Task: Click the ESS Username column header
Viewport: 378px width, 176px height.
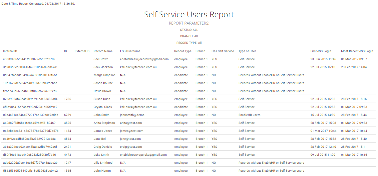Action: [130, 51]
